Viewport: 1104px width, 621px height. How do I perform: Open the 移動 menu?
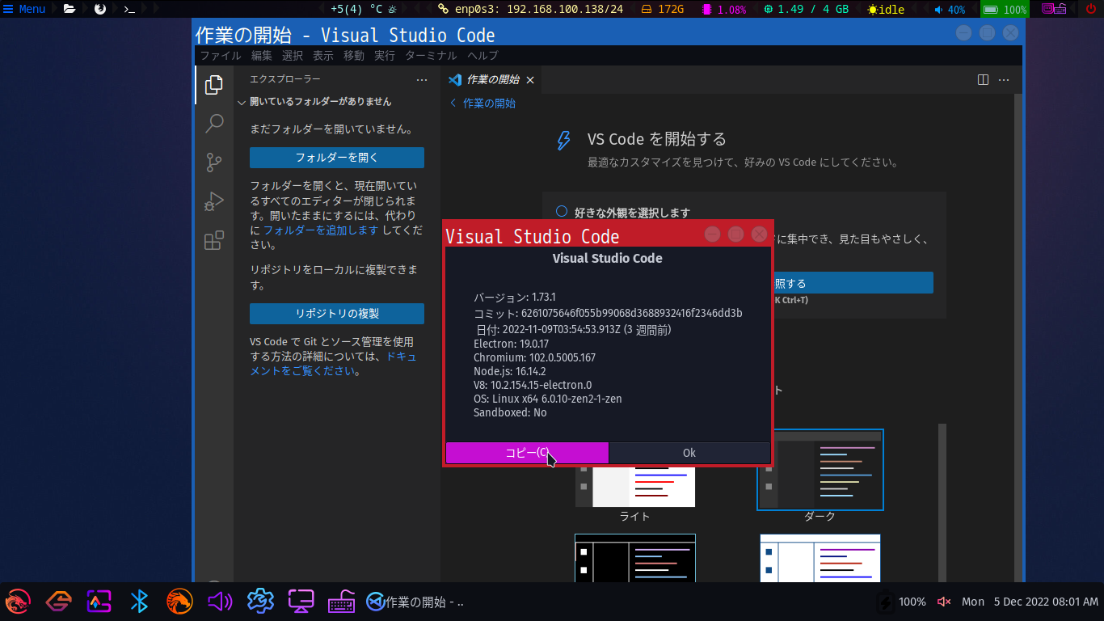coord(354,56)
